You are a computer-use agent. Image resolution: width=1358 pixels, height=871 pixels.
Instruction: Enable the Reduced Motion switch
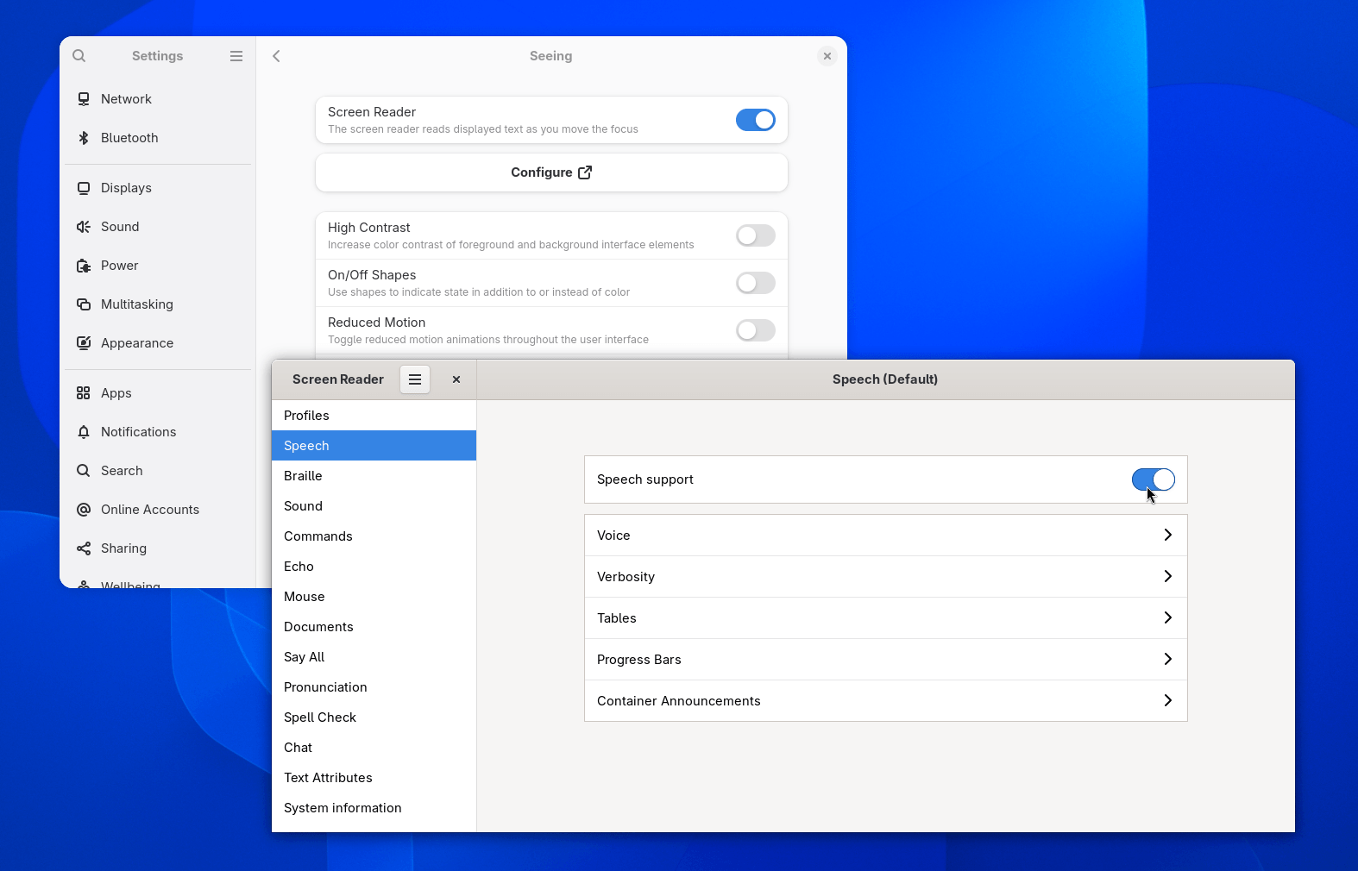pyautogui.click(x=756, y=330)
